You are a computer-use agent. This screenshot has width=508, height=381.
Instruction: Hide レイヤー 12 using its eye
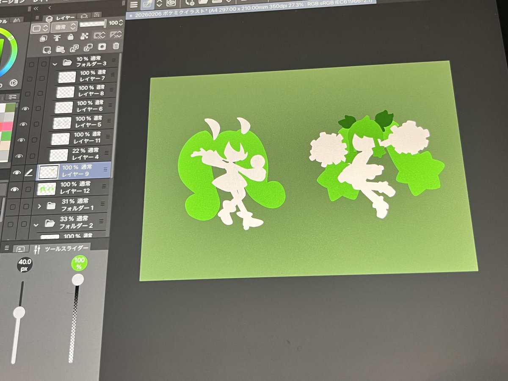click(15, 190)
